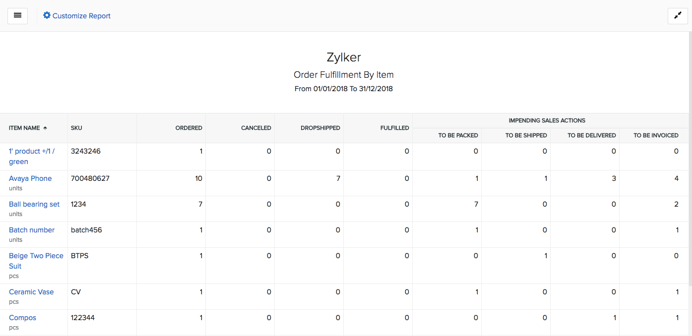Open the Ceramic Vase item
Viewport: 692px width, 336px height.
[31, 291]
